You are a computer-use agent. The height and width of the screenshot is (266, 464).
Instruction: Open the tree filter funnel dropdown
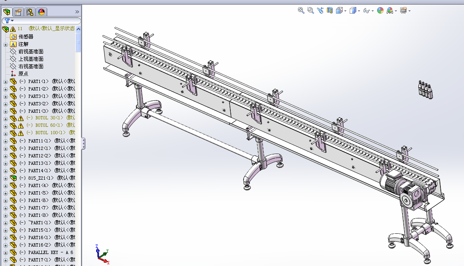tap(9, 21)
